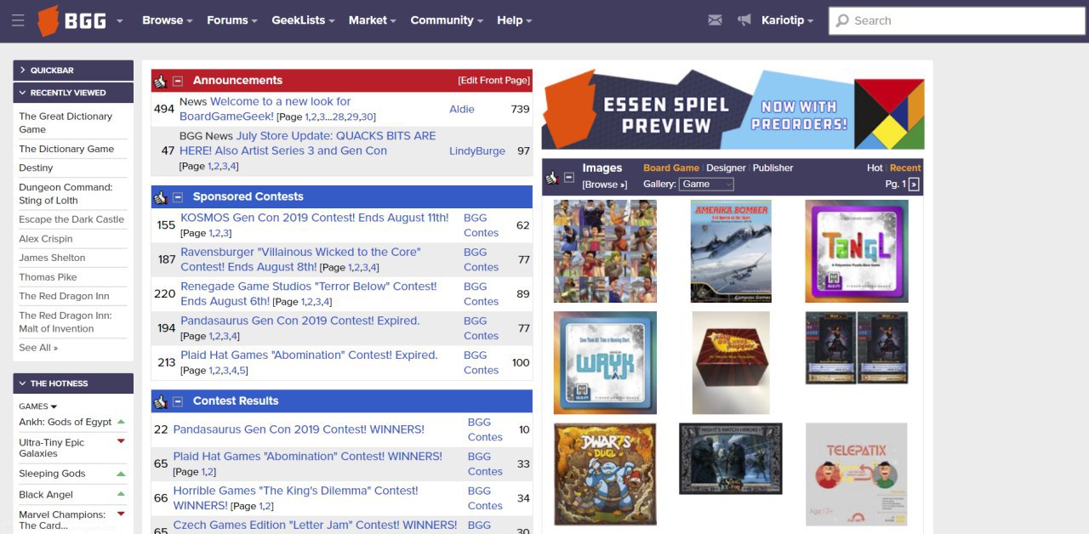Click the BGG logo
The height and width of the screenshot is (534, 1089).
coord(72,20)
